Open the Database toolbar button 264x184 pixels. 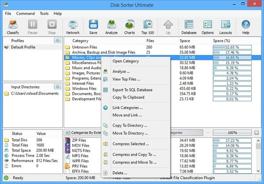tap(189, 26)
